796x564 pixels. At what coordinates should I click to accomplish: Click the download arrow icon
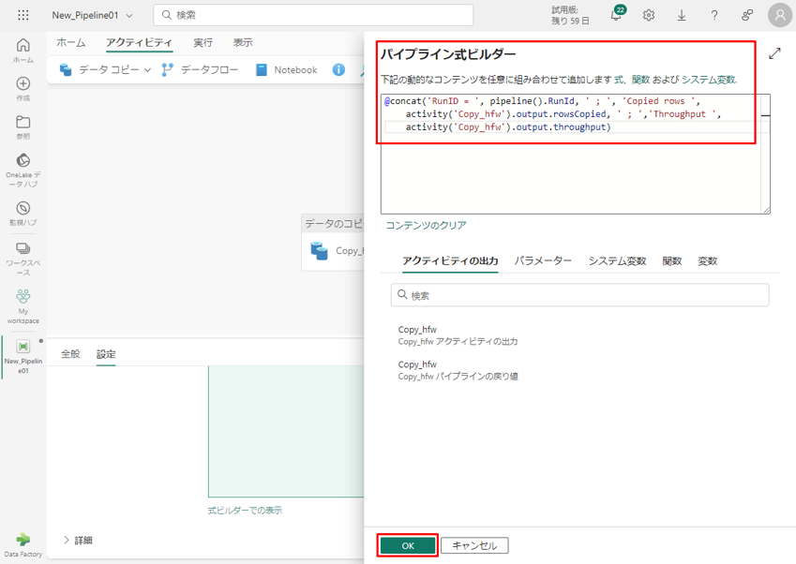pyautogui.click(x=682, y=15)
